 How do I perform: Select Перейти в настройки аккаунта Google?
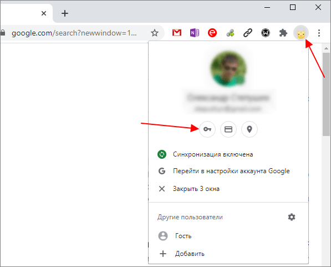tap(228, 171)
